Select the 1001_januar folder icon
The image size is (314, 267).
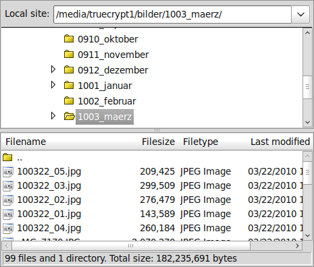[x=69, y=85]
